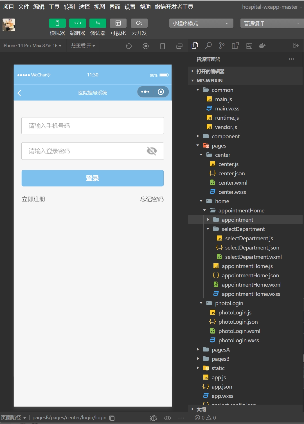Expand the 大纲 outline section
The image size is (304, 424).
tap(245, 409)
